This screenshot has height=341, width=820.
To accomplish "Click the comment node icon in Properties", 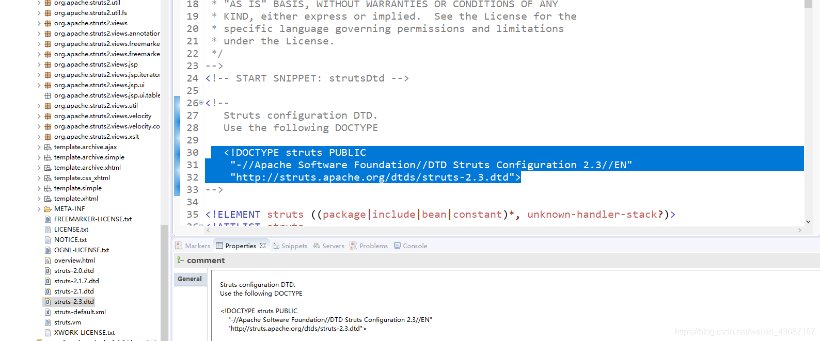I will point(180,261).
